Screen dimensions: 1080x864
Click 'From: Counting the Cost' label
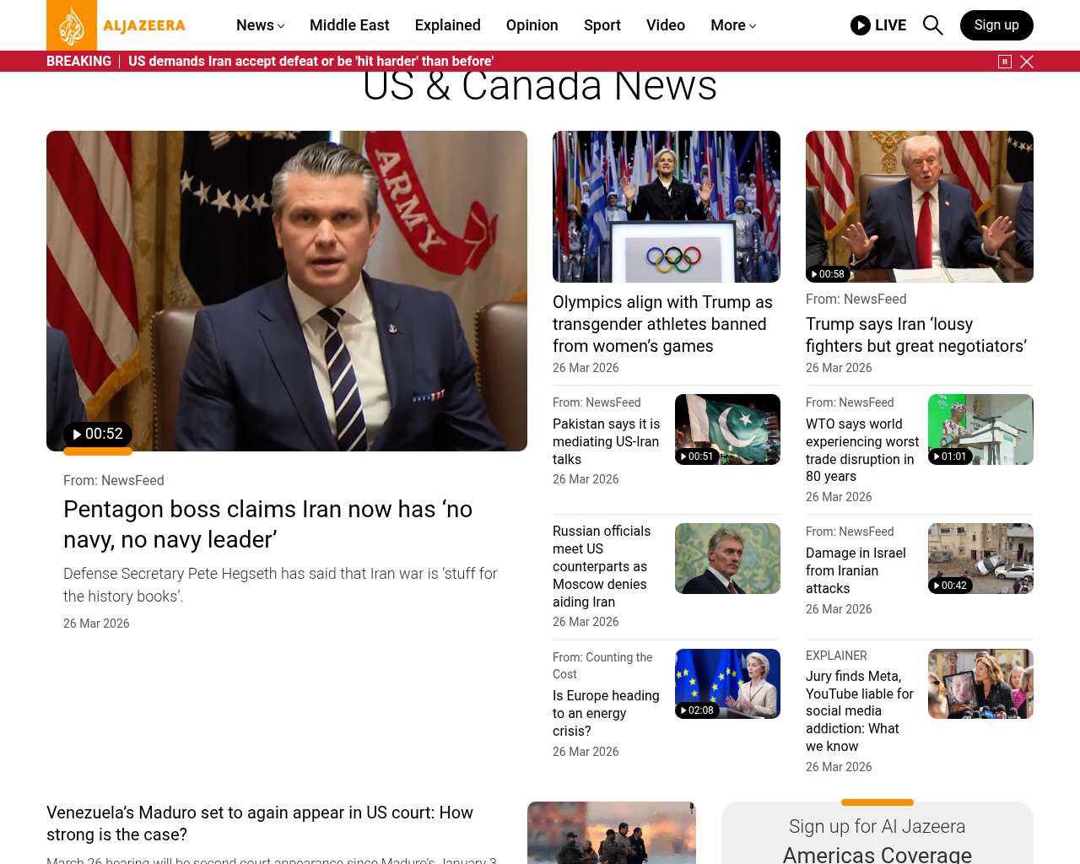click(602, 666)
